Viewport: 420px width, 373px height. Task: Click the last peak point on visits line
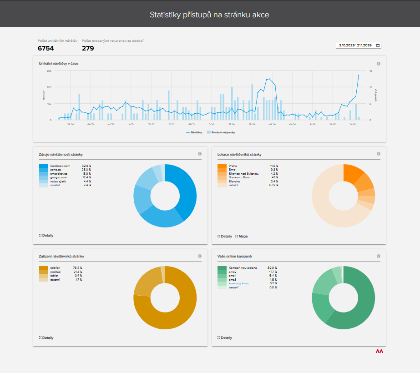click(359, 76)
